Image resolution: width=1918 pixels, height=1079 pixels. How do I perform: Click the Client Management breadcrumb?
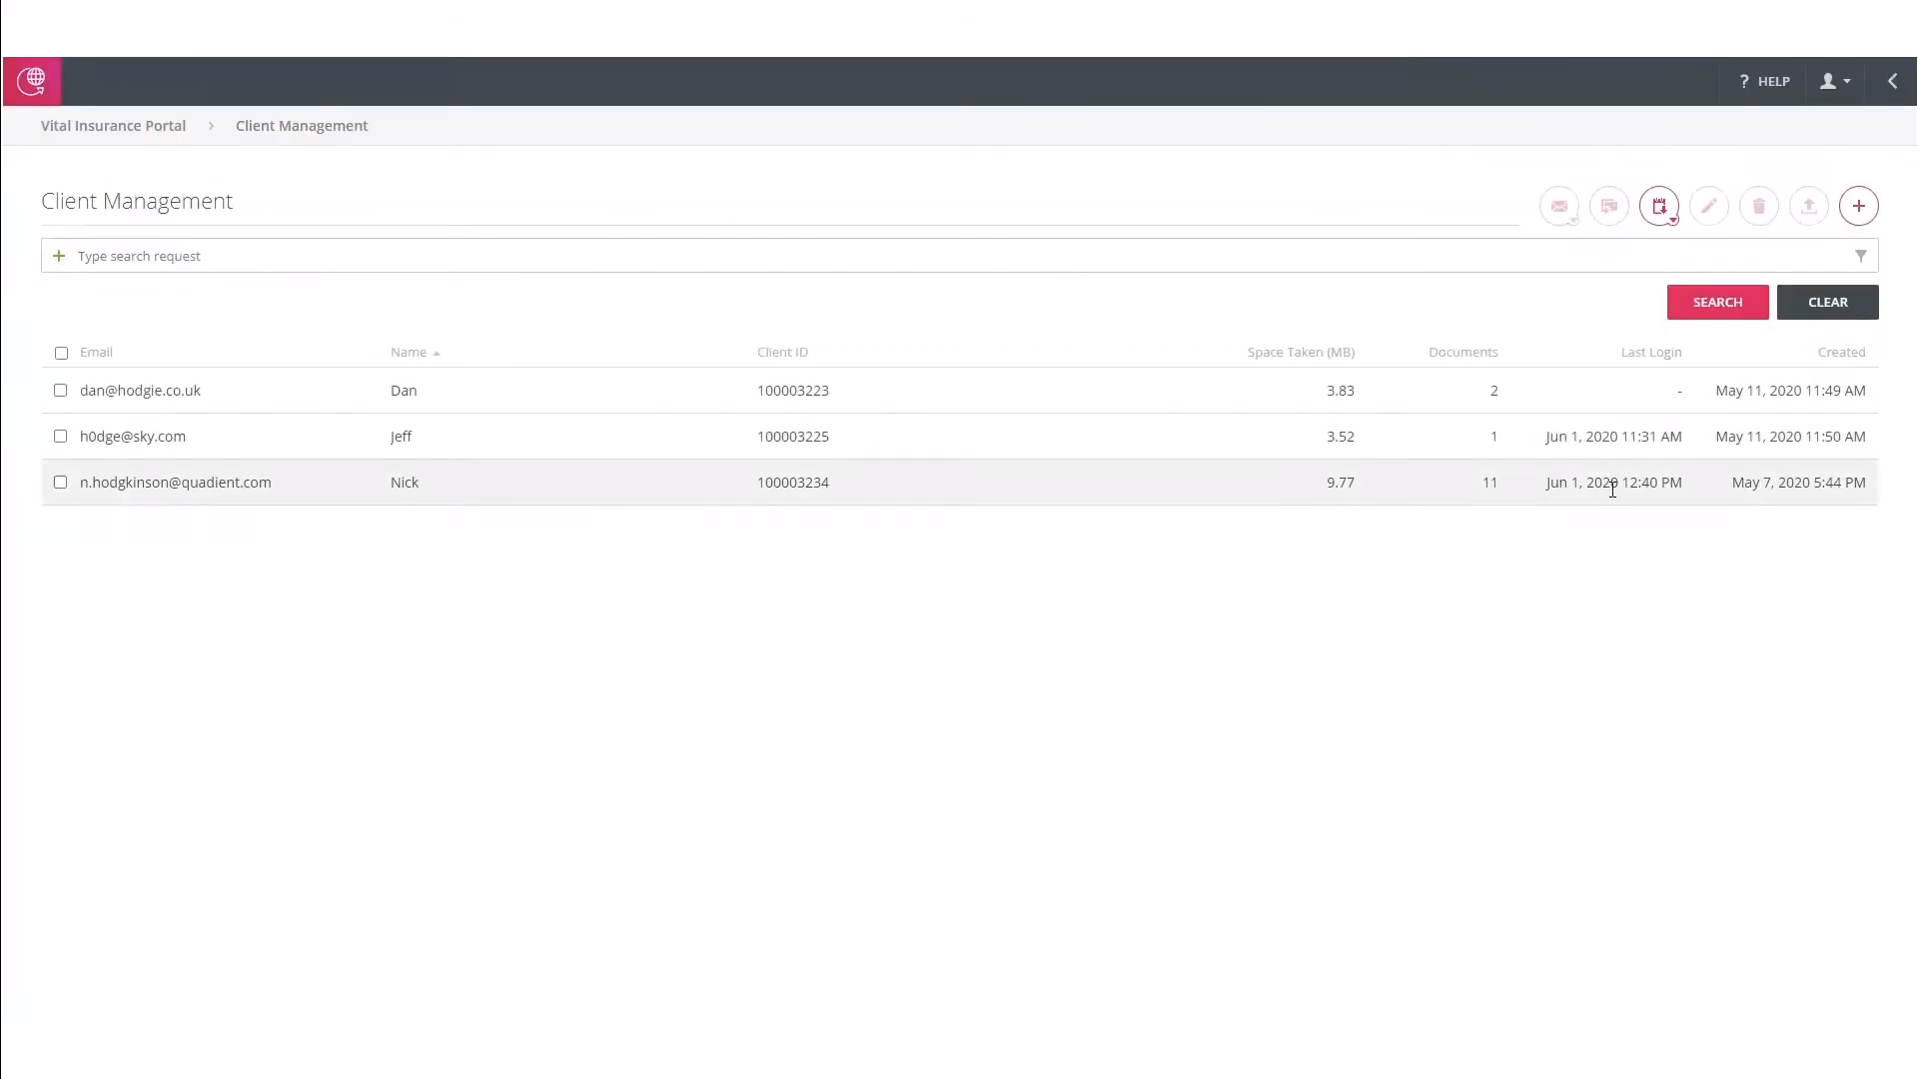click(301, 125)
